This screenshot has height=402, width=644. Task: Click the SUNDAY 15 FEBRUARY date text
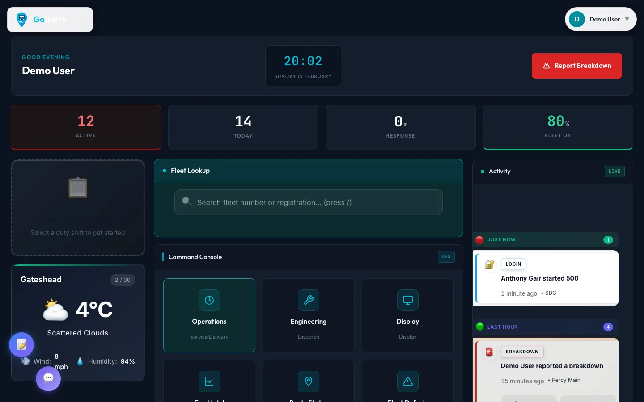coord(303,76)
